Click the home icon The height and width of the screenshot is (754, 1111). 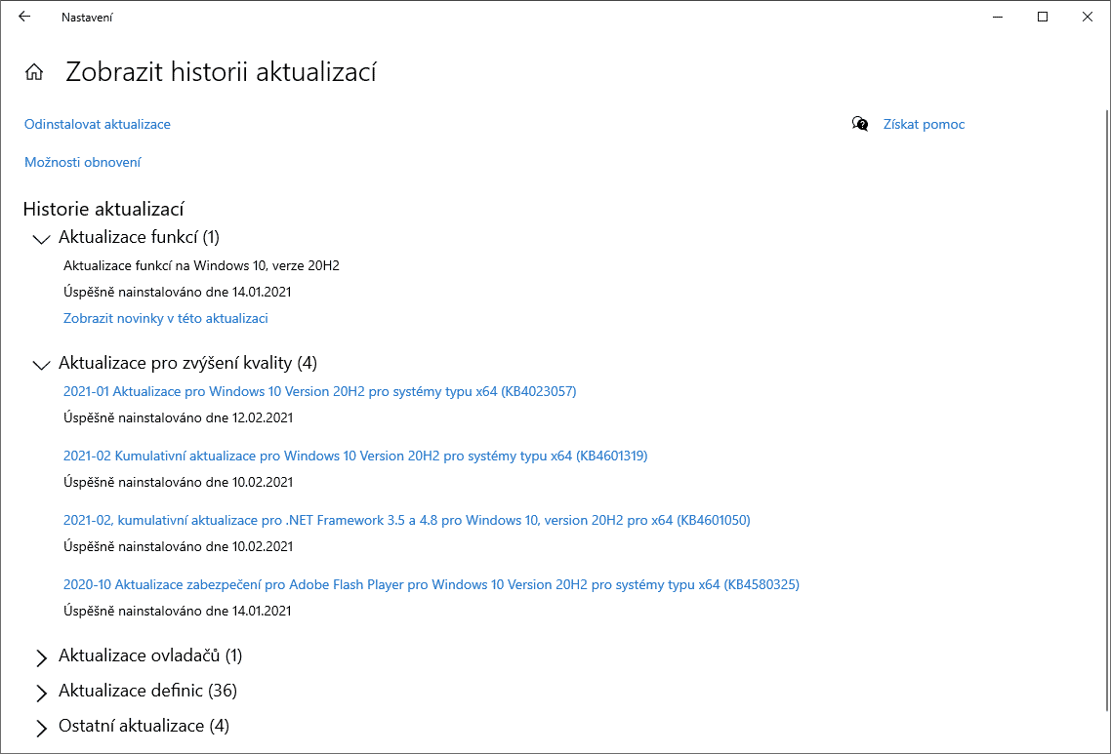pos(34,72)
